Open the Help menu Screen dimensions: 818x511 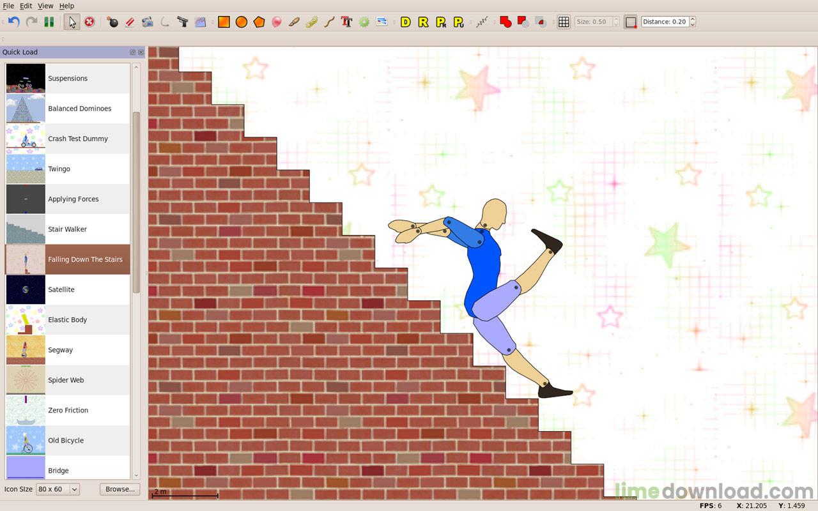pos(66,6)
